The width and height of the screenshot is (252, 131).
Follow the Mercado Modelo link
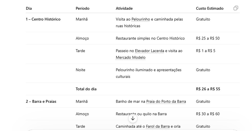(x=131, y=57)
